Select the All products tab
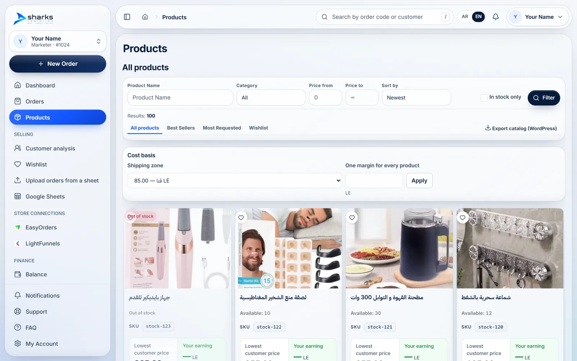 [145, 128]
